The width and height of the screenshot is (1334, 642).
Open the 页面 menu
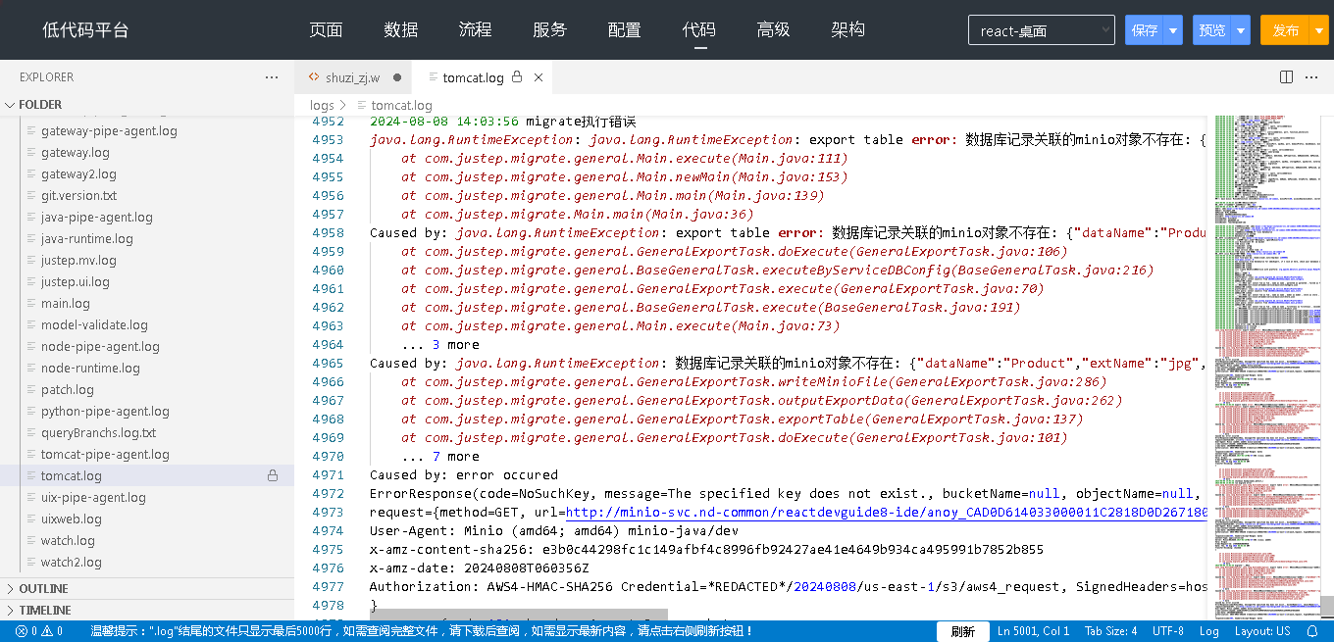click(326, 29)
